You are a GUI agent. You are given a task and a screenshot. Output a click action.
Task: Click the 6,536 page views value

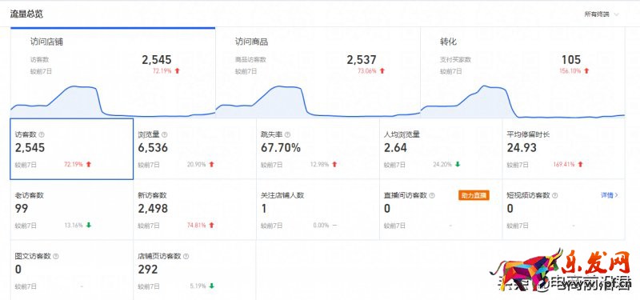pos(153,148)
